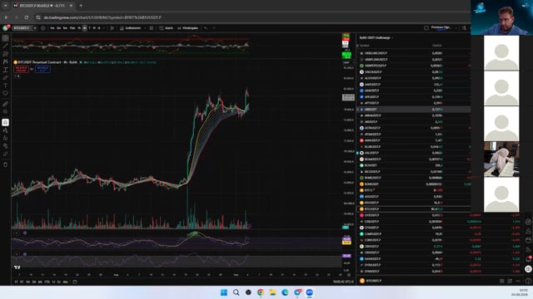
Task: Select the ruler measure tool
Action: click(6, 104)
